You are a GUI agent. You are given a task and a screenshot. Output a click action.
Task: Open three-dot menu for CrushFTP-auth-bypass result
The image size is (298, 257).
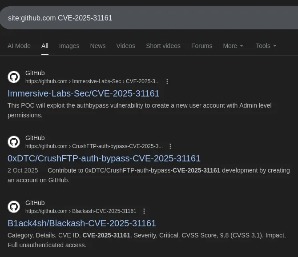tap(170, 146)
